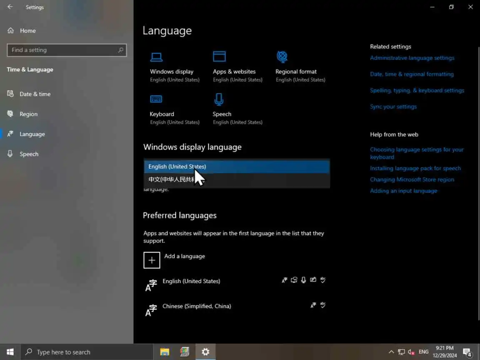Image resolution: width=480 pixels, height=360 pixels.
Task: Click the muted volume tray icon
Action: click(x=411, y=352)
